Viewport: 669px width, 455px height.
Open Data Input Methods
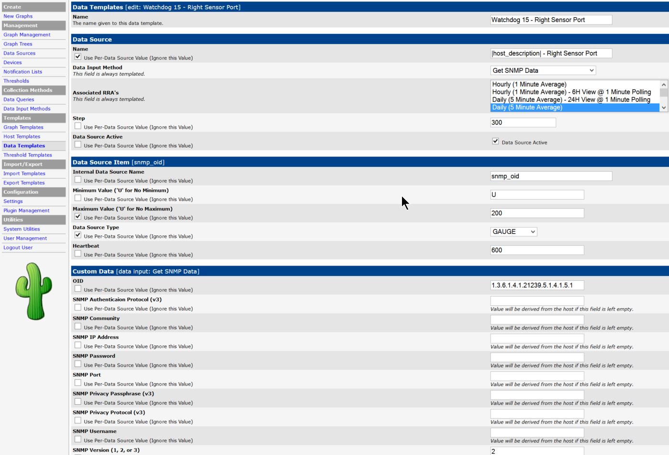tap(27, 109)
